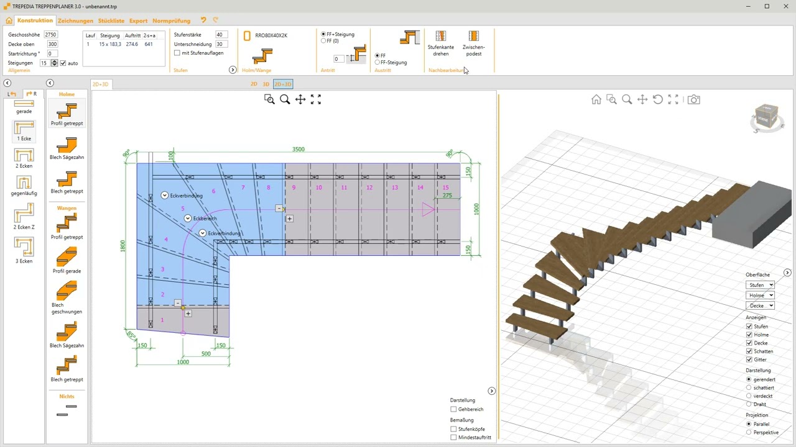Activate pan tool in 2D view
Image resolution: width=796 pixels, height=447 pixels.
pos(300,99)
